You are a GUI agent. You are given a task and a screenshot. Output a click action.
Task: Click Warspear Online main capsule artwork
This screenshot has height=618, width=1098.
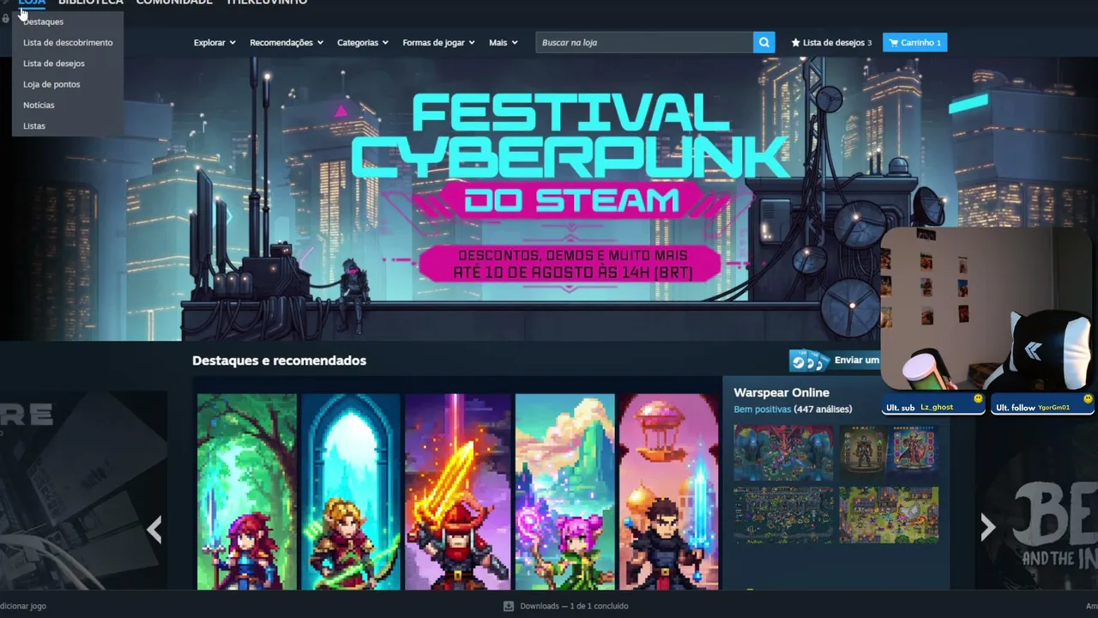point(458,492)
